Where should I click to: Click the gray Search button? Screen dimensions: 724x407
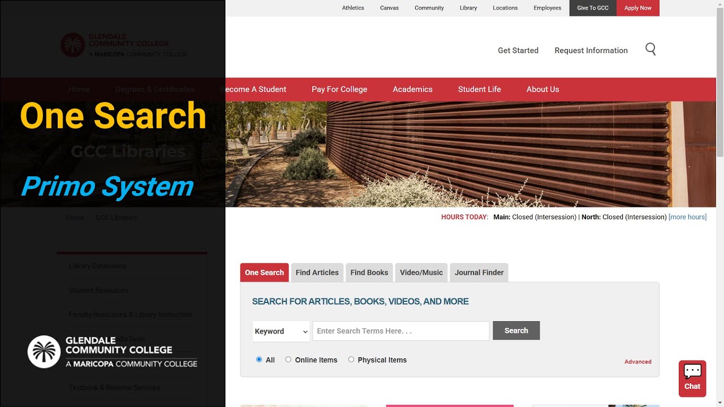516,331
